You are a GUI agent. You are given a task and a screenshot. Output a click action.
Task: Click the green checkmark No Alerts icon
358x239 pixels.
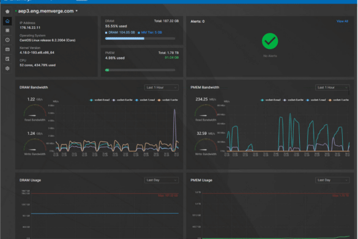[x=270, y=41]
